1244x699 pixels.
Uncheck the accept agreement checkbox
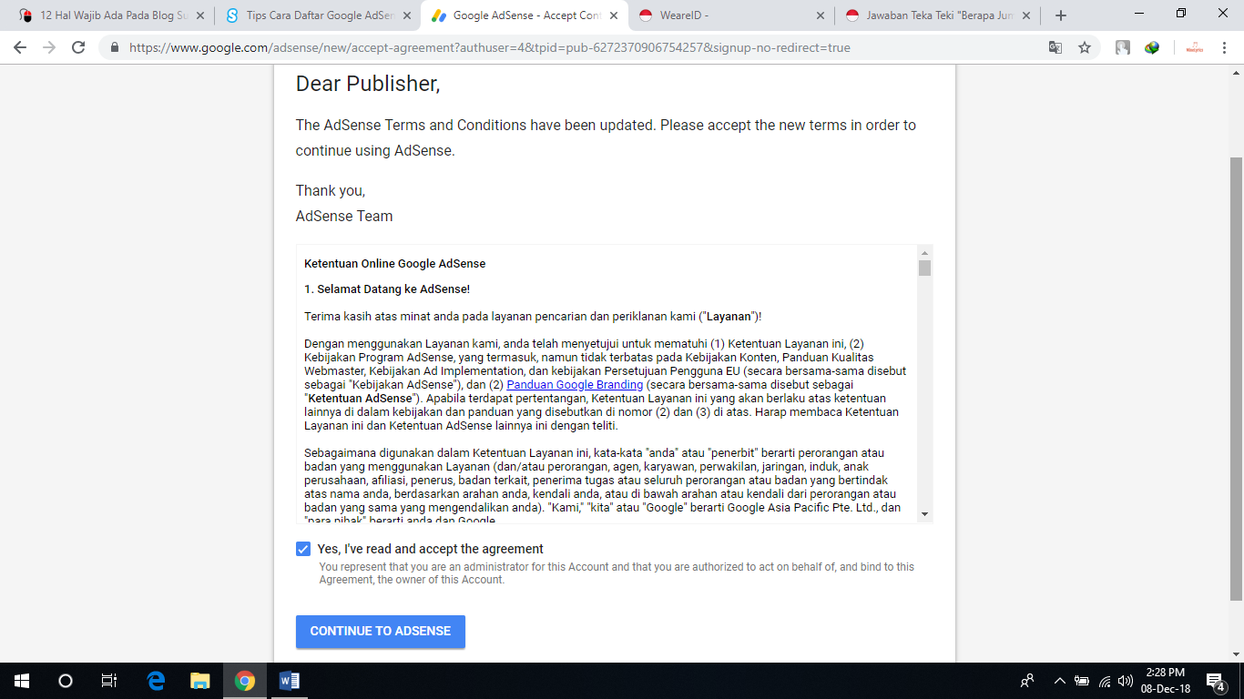[x=301, y=549]
